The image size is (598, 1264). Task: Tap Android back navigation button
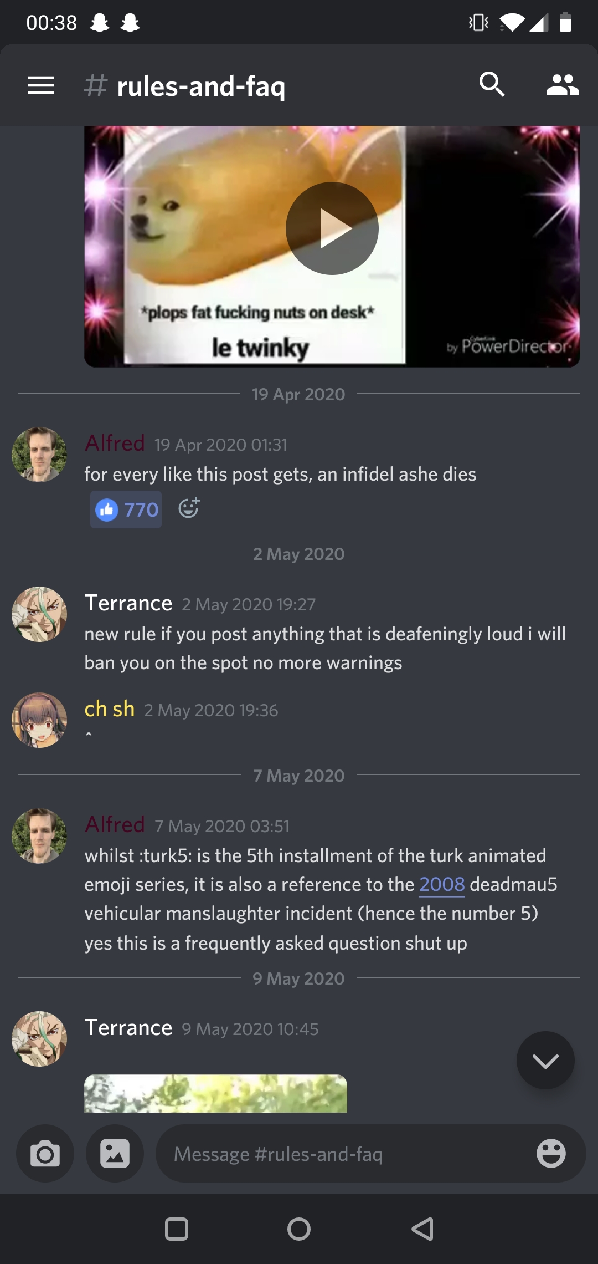click(422, 1229)
